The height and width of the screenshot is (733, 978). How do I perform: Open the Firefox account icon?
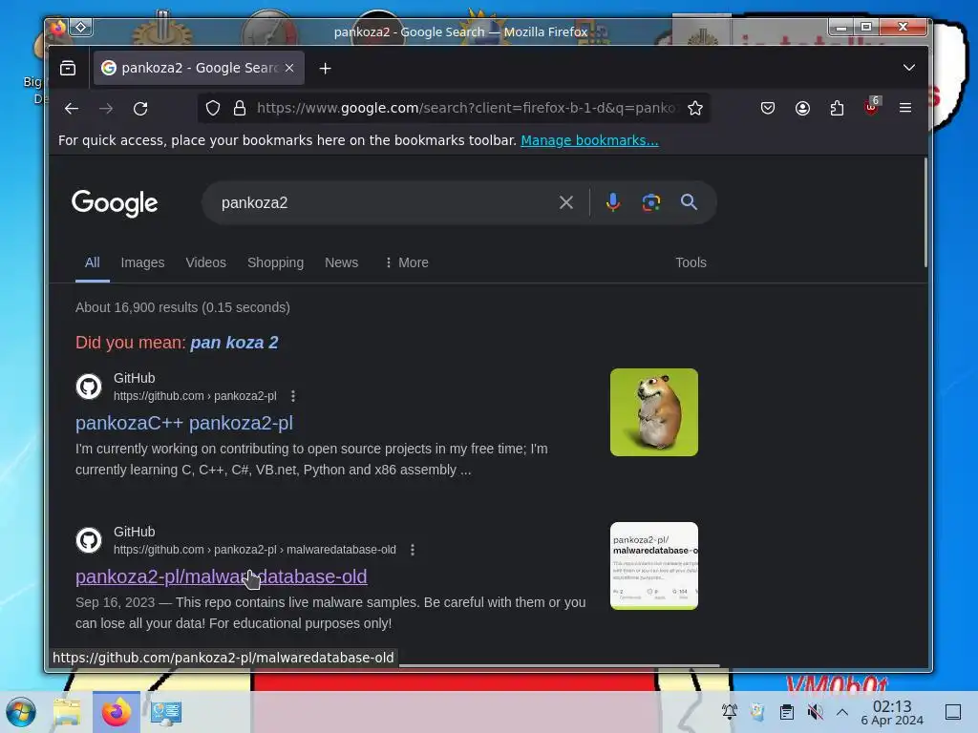tap(802, 109)
